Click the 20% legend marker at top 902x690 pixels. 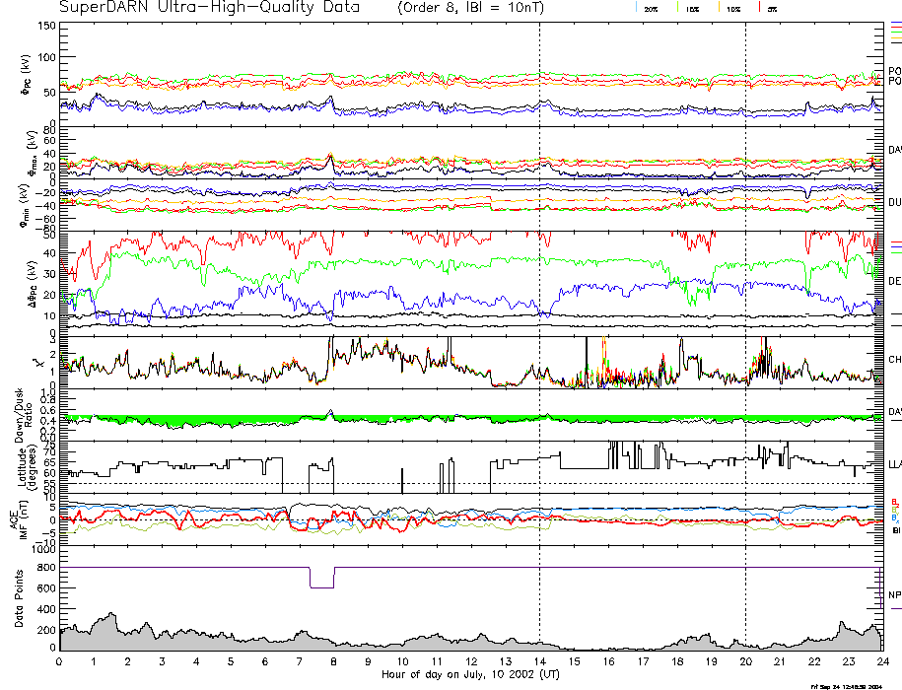[x=650, y=8]
